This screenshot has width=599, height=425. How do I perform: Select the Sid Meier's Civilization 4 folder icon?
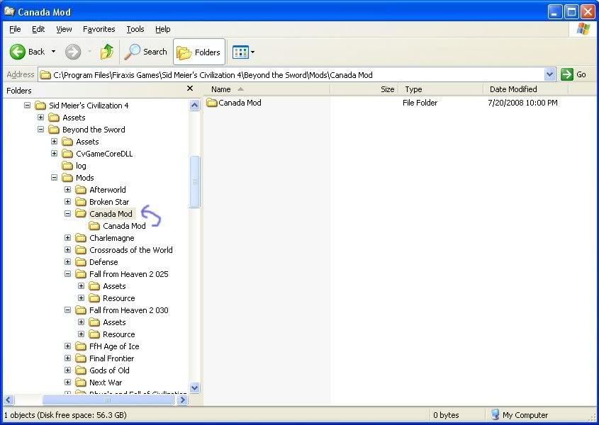coord(40,105)
